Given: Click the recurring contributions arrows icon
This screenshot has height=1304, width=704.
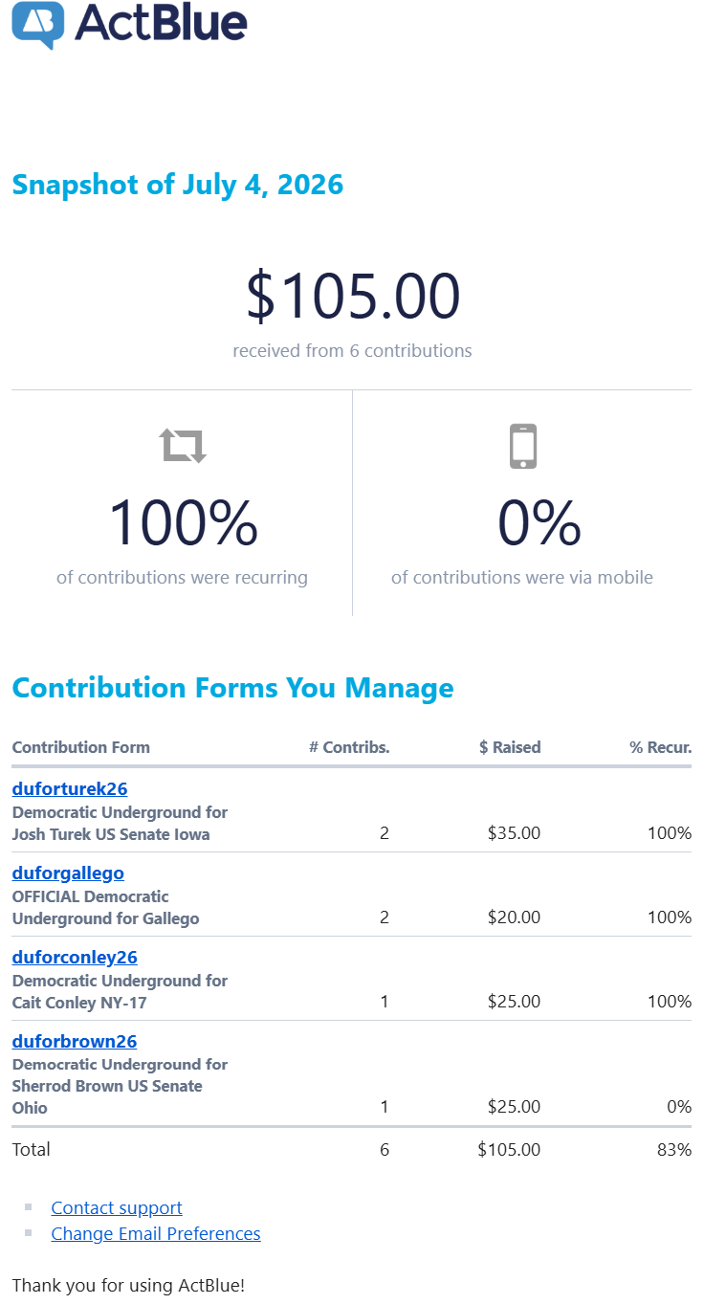Looking at the screenshot, I should 183,445.
